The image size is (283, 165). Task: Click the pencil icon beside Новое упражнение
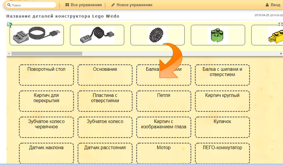pos(113,5)
